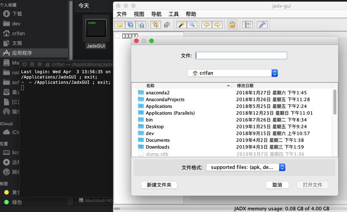Screen dimensions: 347x212
Task: Open preferences via the wrench icon
Action: (262, 25)
